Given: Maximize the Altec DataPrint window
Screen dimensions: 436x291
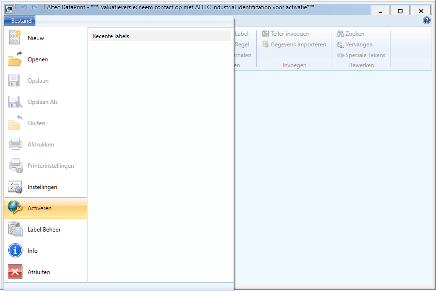Looking at the screenshot, I should [400, 11].
